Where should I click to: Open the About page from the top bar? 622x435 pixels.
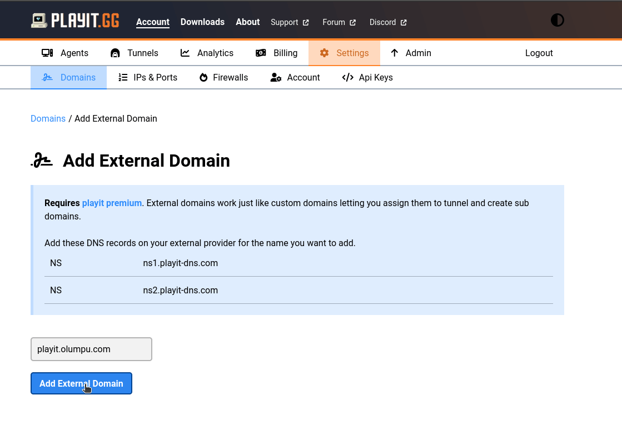click(x=247, y=22)
